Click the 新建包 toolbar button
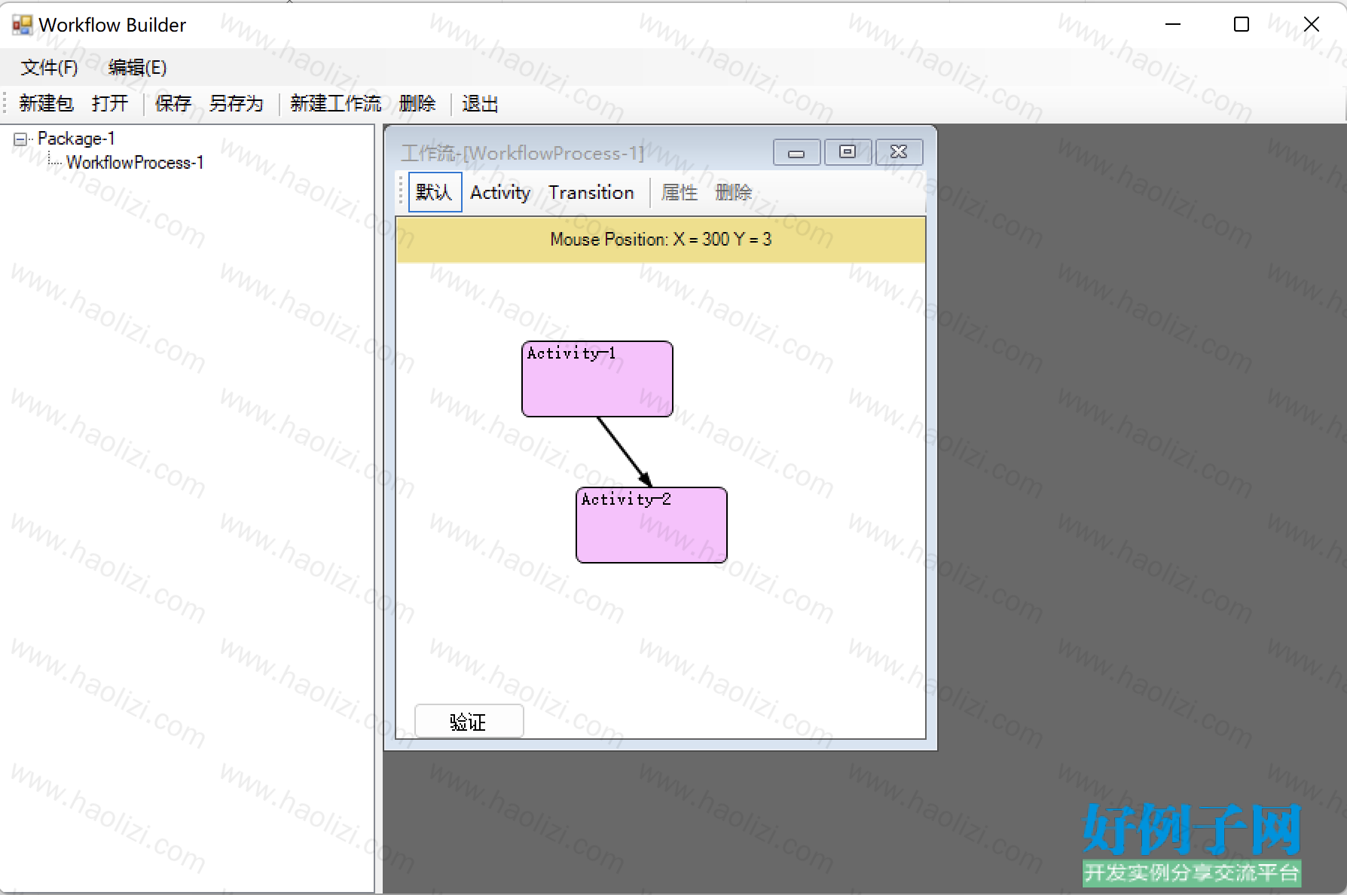Image resolution: width=1347 pixels, height=895 pixels. pyautogui.click(x=46, y=103)
